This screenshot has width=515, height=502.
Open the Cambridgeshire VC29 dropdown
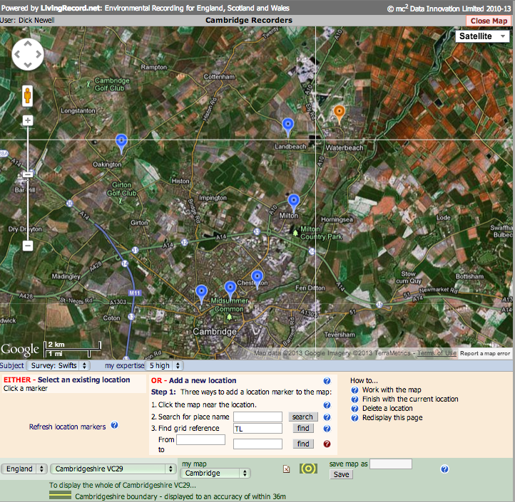click(113, 469)
